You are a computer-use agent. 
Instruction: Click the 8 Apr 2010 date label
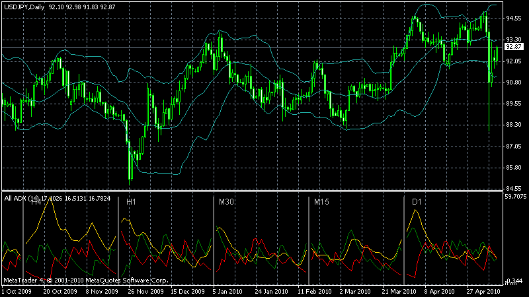point(439,291)
